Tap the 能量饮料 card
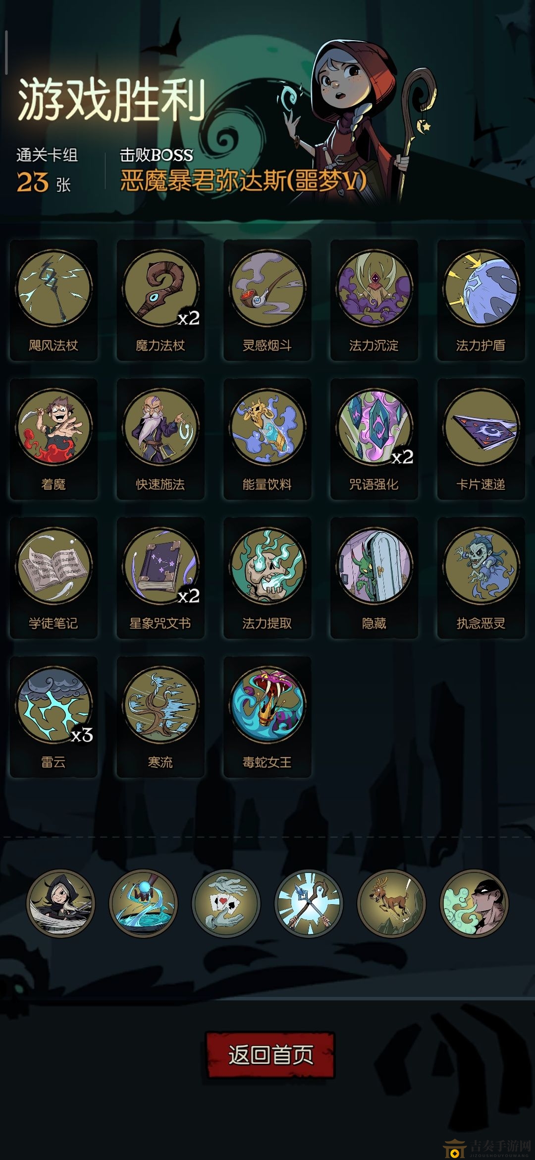 point(267,439)
